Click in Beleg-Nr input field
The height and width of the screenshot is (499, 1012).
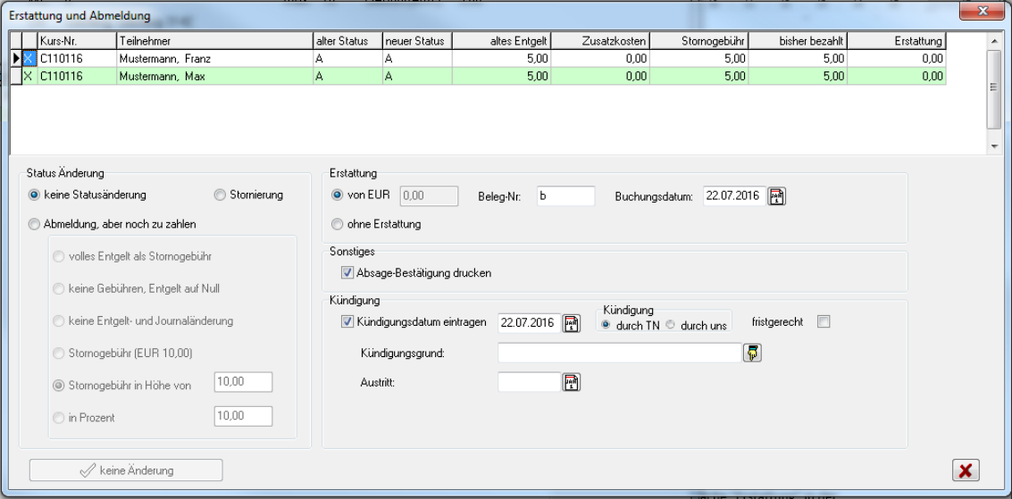[565, 196]
